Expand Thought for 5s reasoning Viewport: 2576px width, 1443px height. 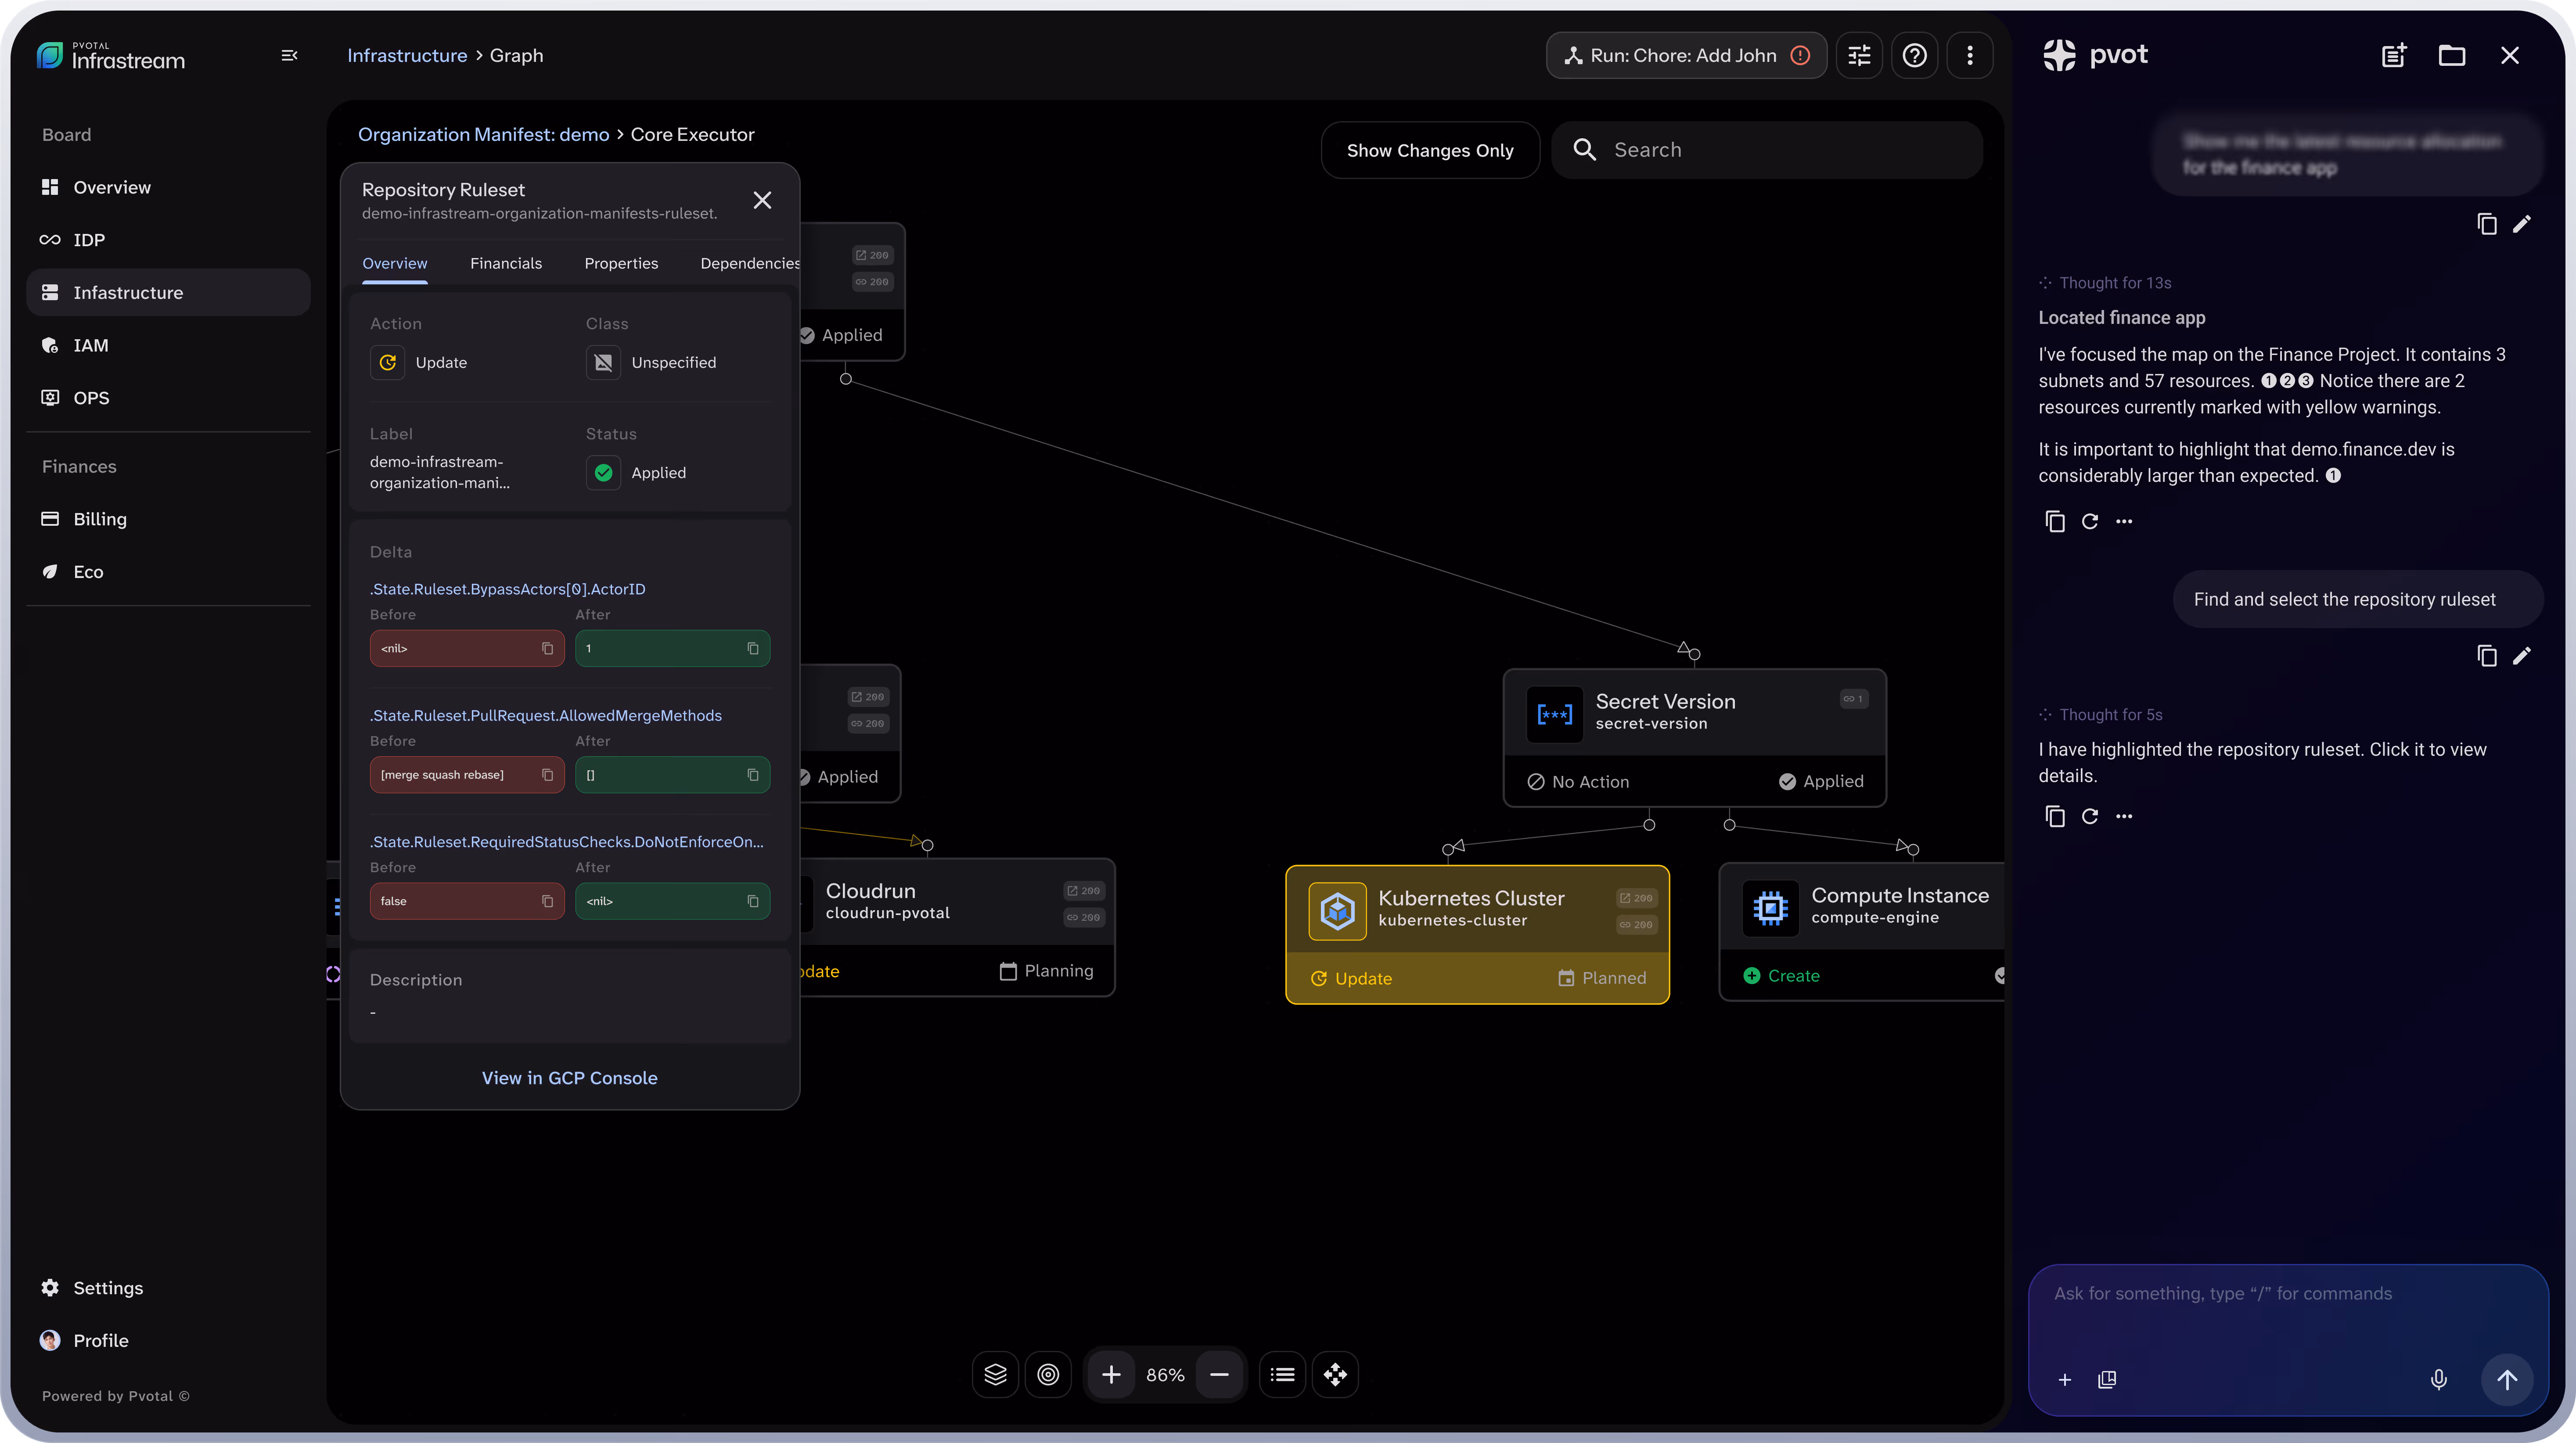pos(2100,715)
